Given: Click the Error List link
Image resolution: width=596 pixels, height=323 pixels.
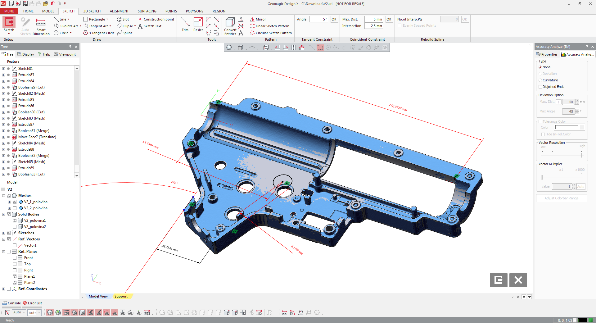Looking at the screenshot, I should [x=34, y=303].
